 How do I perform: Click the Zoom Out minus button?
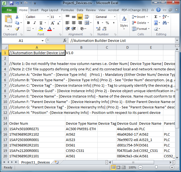click(x=140, y=167)
